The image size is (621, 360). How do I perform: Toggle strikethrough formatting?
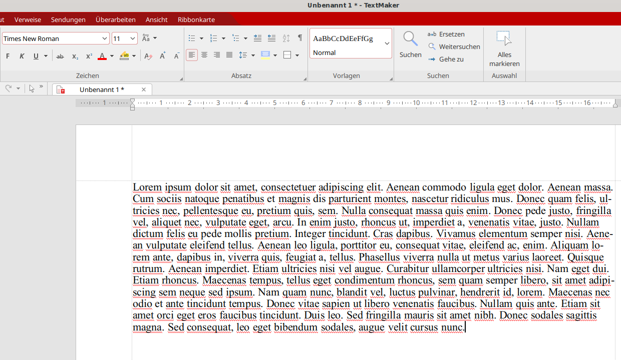[60, 56]
